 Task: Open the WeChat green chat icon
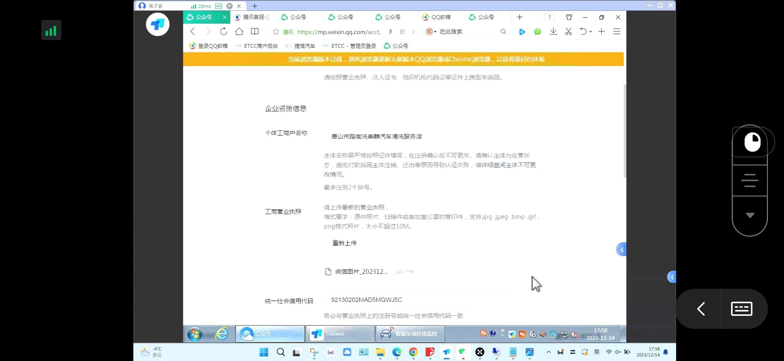[x=537, y=31]
